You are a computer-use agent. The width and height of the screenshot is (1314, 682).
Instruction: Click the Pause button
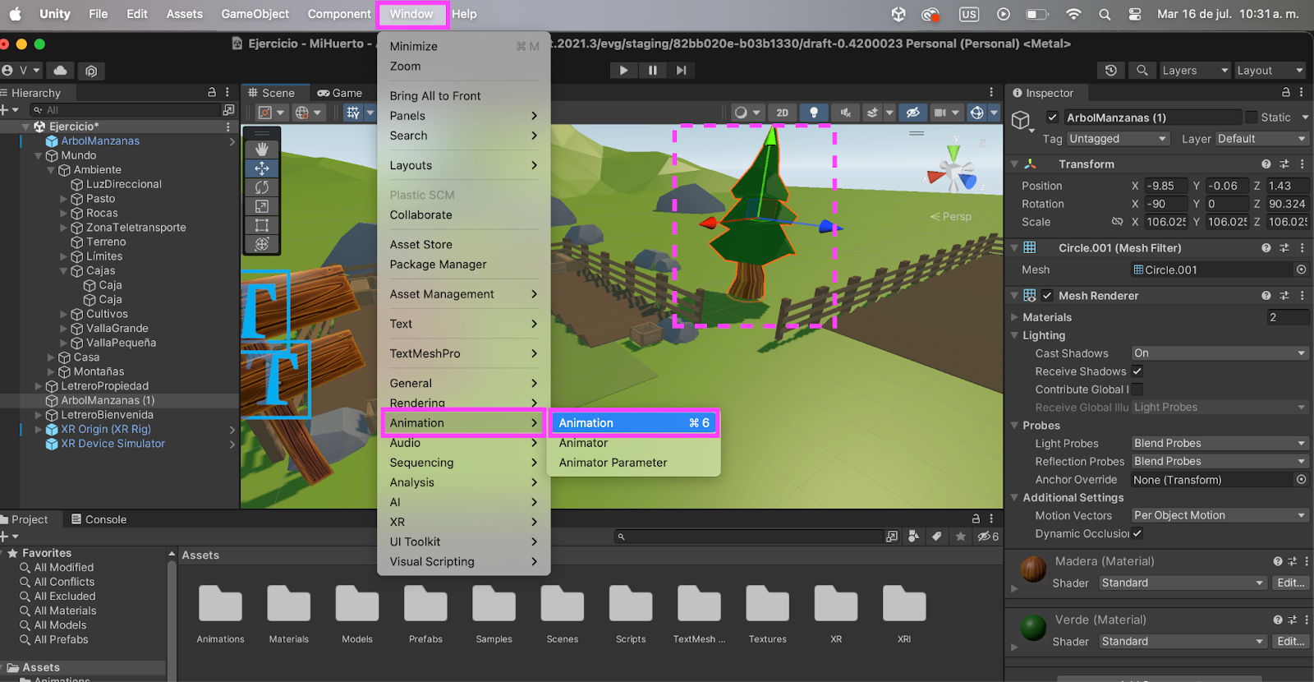(x=653, y=71)
